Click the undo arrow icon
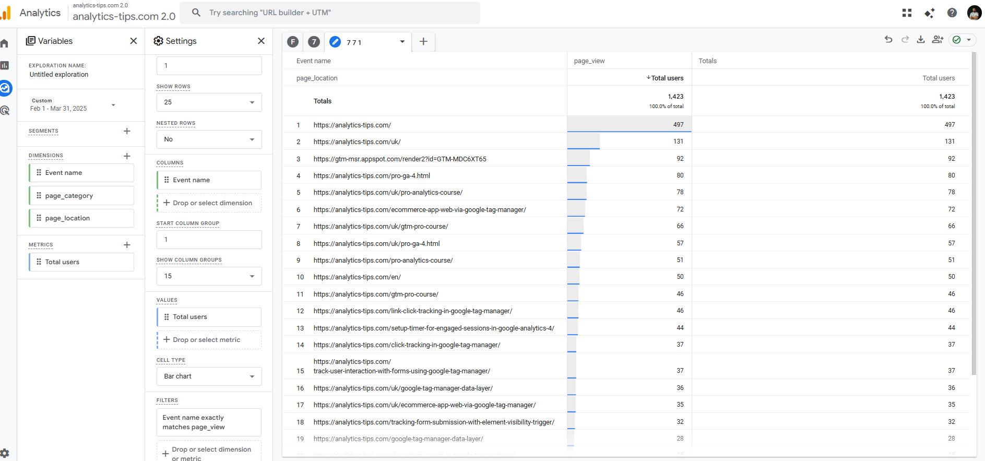 point(888,40)
